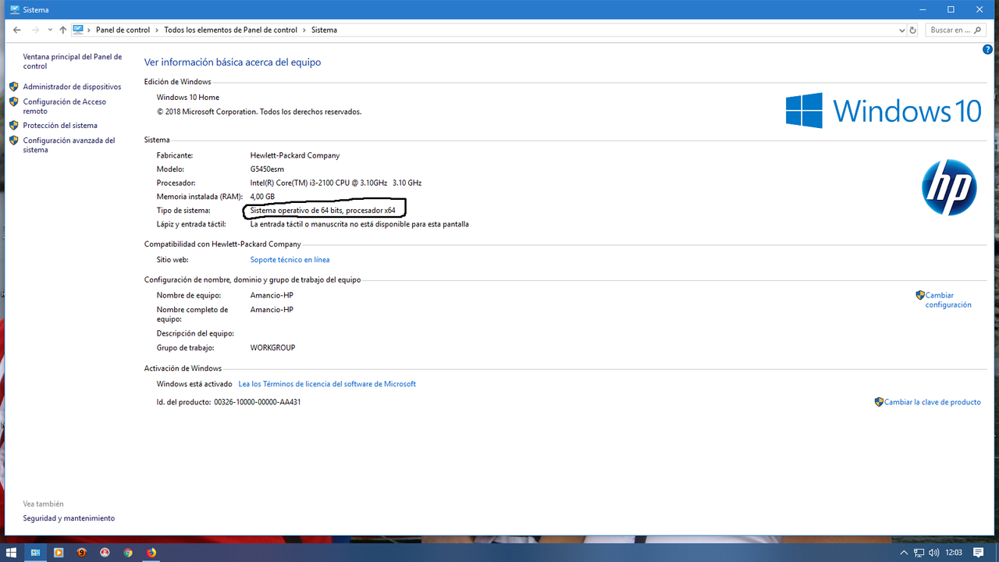Read the Microsoft software license terms link

click(x=327, y=384)
